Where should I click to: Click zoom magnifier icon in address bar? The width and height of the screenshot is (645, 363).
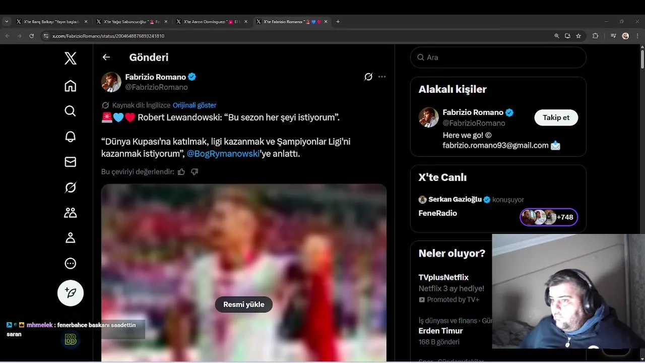click(x=557, y=36)
